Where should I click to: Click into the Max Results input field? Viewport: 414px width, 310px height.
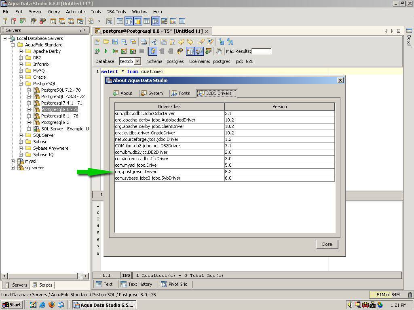262,51
